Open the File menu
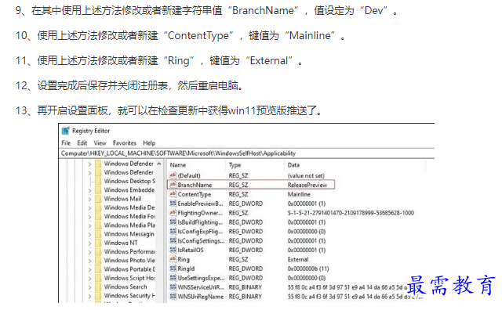The image size is (502, 310). pos(66,142)
